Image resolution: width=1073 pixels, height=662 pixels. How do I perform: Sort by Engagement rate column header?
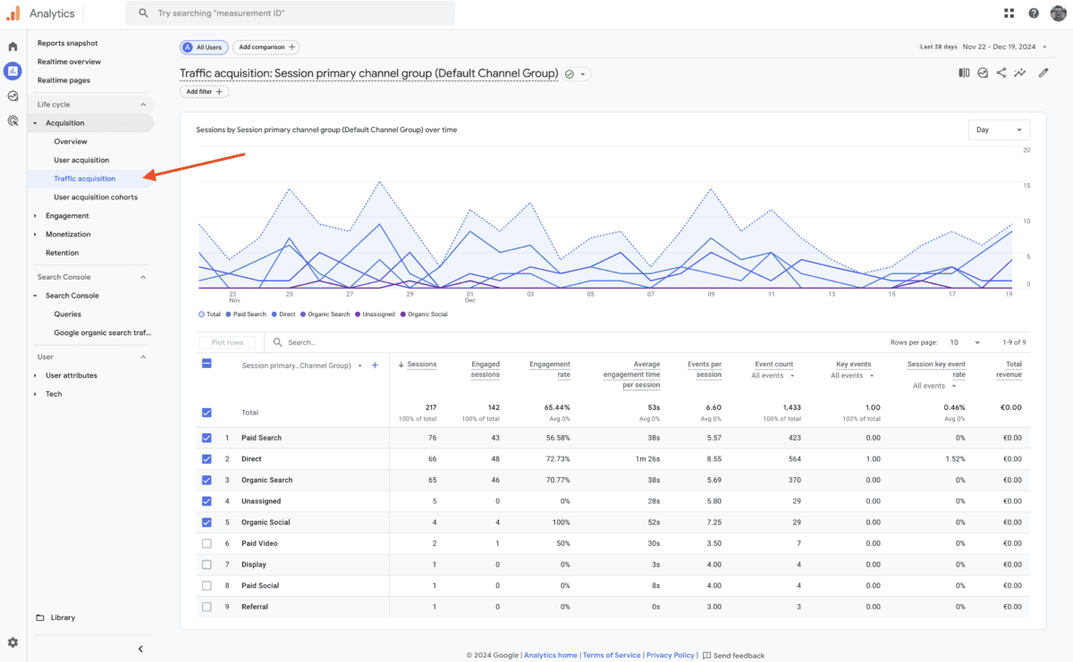tap(550, 369)
